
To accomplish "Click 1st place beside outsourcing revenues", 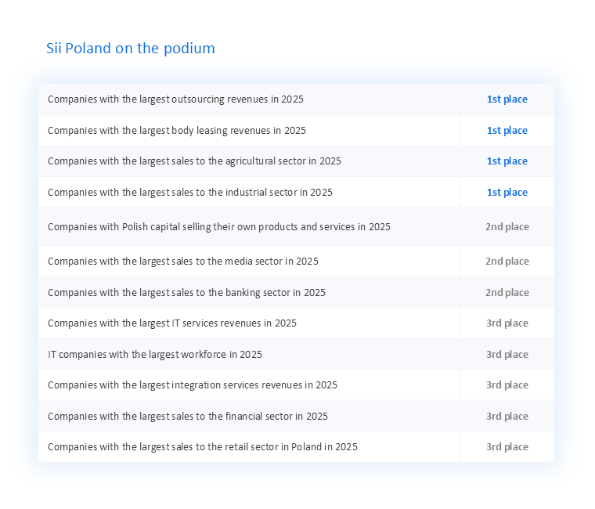I will [507, 99].
